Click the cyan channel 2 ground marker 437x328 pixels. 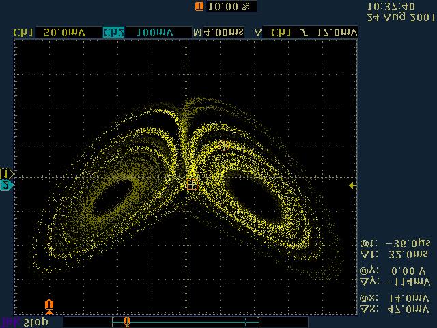pyautogui.click(x=7, y=185)
